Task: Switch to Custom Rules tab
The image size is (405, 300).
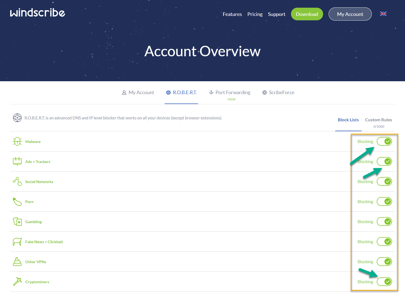Action: coord(378,120)
